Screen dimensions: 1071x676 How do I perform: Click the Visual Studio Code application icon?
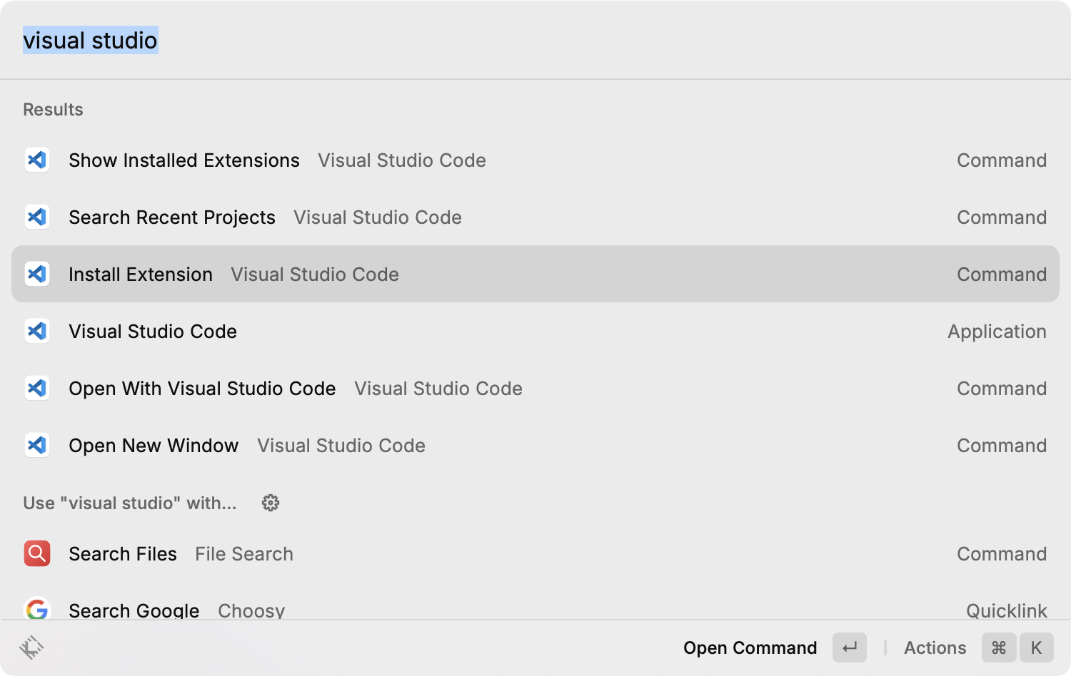click(x=36, y=331)
